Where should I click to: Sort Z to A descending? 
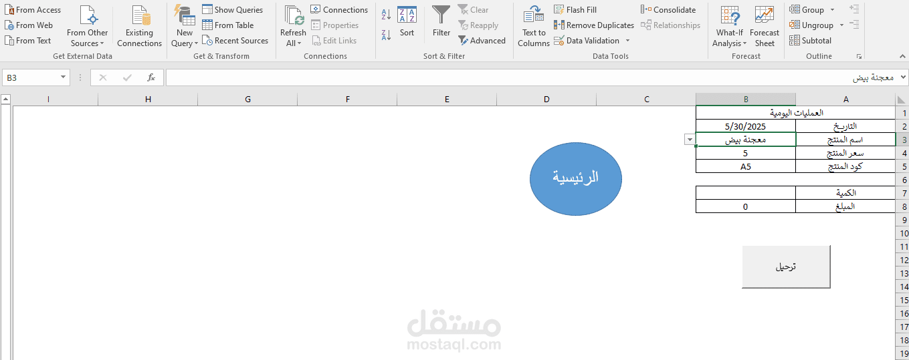point(386,35)
